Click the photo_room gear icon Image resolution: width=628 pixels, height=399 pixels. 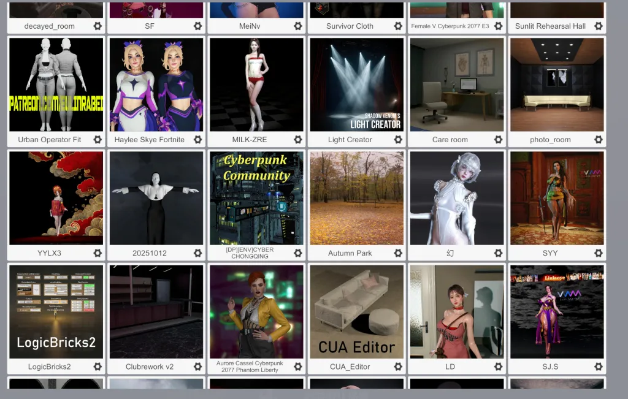click(599, 140)
